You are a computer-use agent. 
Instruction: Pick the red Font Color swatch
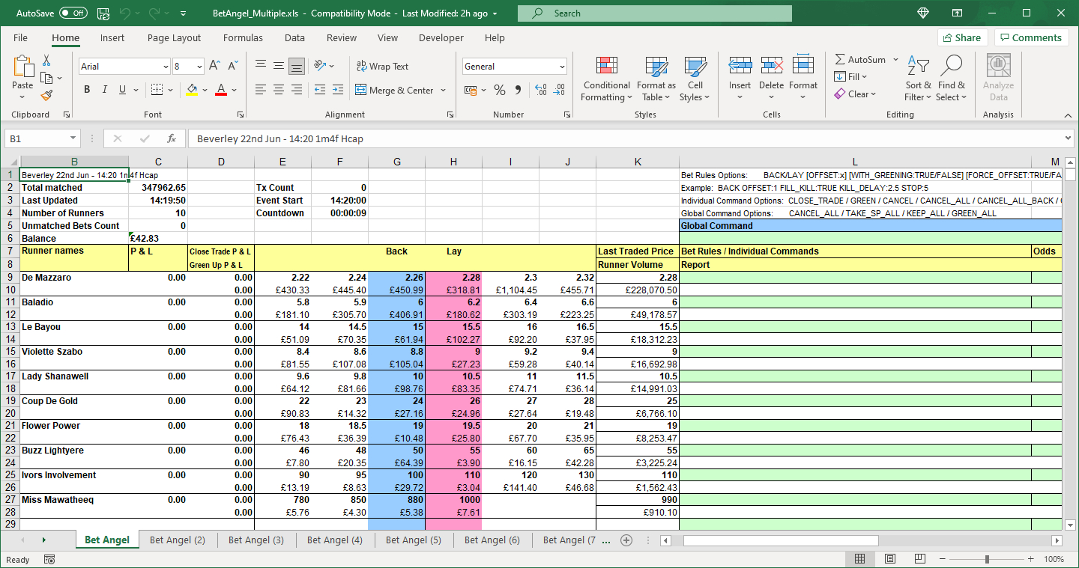click(x=221, y=94)
